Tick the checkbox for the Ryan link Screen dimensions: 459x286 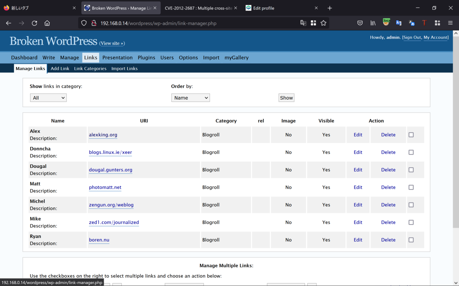(x=411, y=240)
